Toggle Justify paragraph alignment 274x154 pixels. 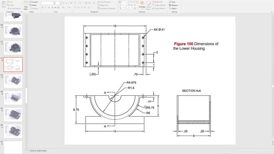click(x=85, y=8)
